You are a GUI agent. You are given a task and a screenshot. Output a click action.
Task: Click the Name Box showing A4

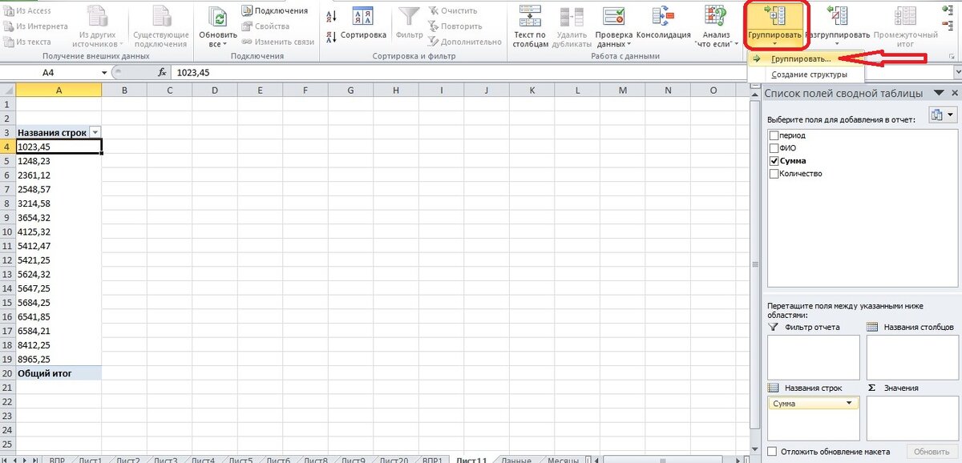tap(51, 73)
